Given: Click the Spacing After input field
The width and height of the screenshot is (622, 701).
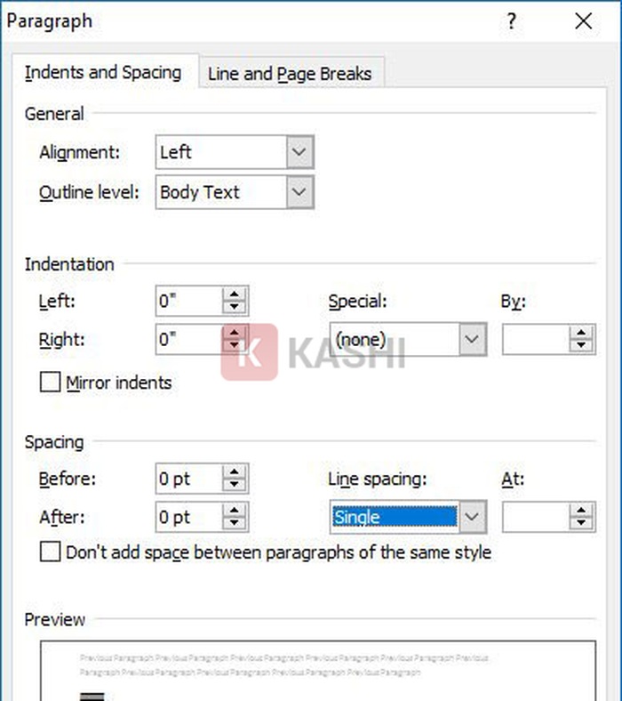Looking at the screenshot, I should 187,517.
